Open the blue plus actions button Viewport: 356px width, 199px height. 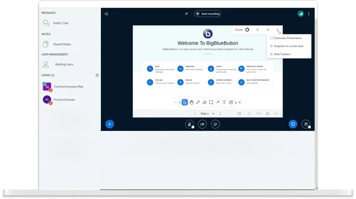click(x=110, y=124)
